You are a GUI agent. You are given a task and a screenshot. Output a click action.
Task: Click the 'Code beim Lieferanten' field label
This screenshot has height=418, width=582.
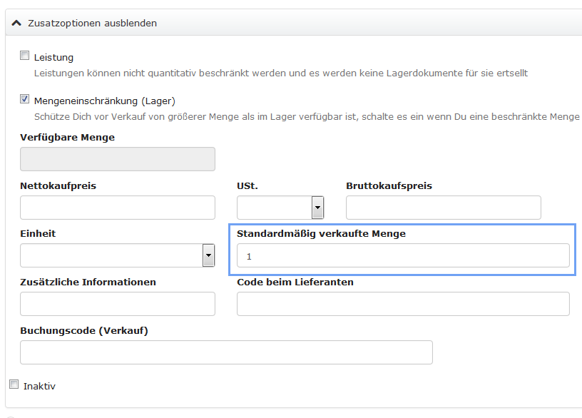pyautogui.click(x=295, y=282)
